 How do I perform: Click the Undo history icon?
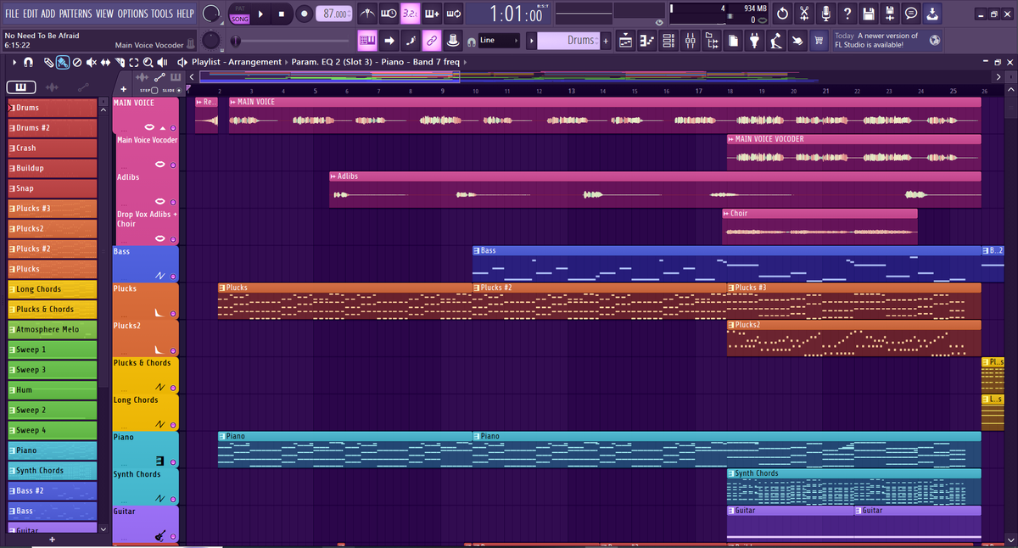point(782,14)
